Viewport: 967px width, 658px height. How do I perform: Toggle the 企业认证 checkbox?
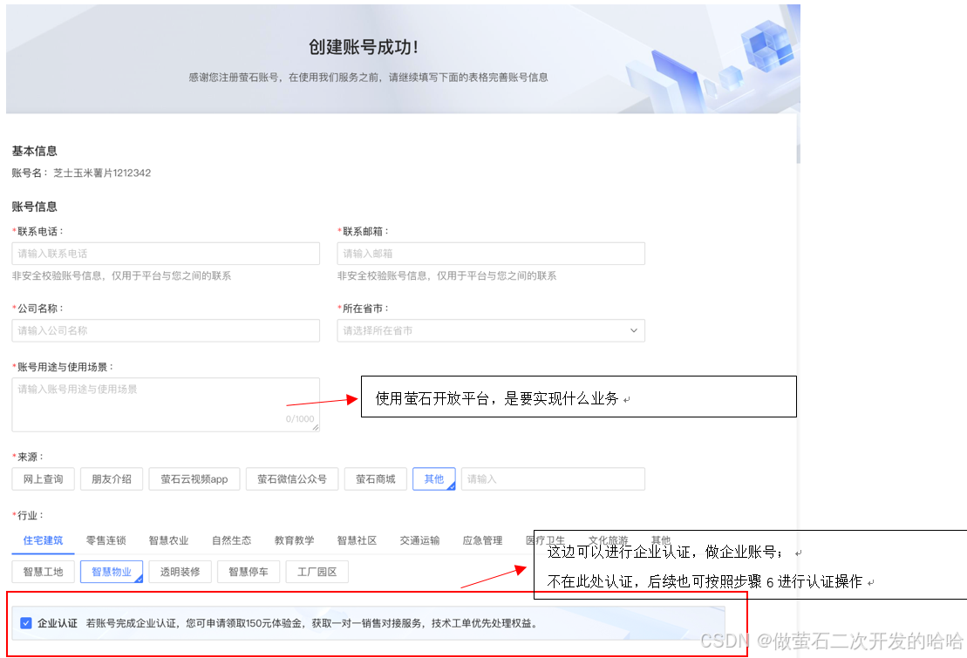tap(26, 623)
